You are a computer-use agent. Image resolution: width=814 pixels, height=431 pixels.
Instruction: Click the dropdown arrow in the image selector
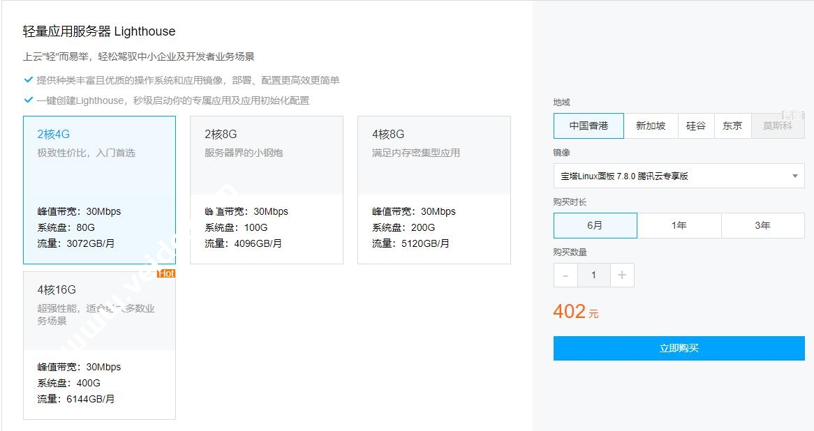click(794, 176)
